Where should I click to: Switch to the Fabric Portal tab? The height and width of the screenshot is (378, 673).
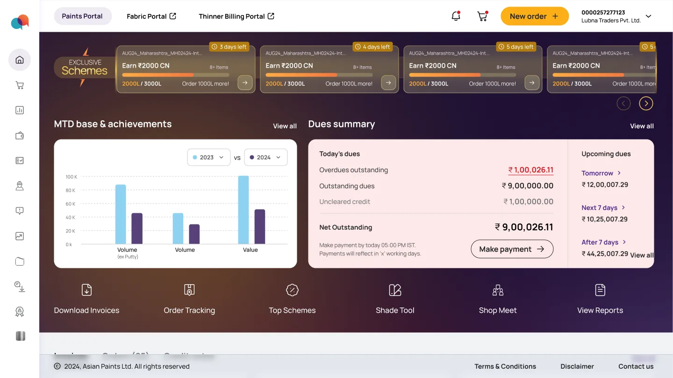point(151,16)
